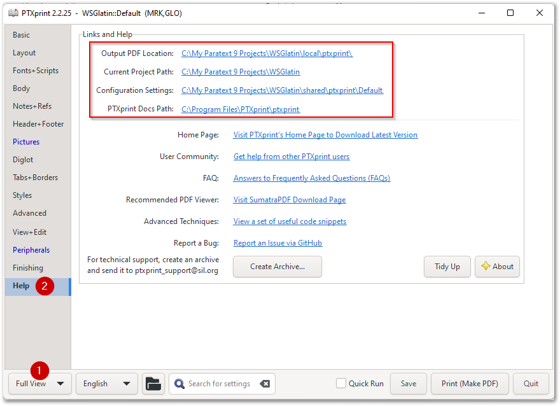Open the Output PDF Location link

pyautogui.click(x=266, y=53)
